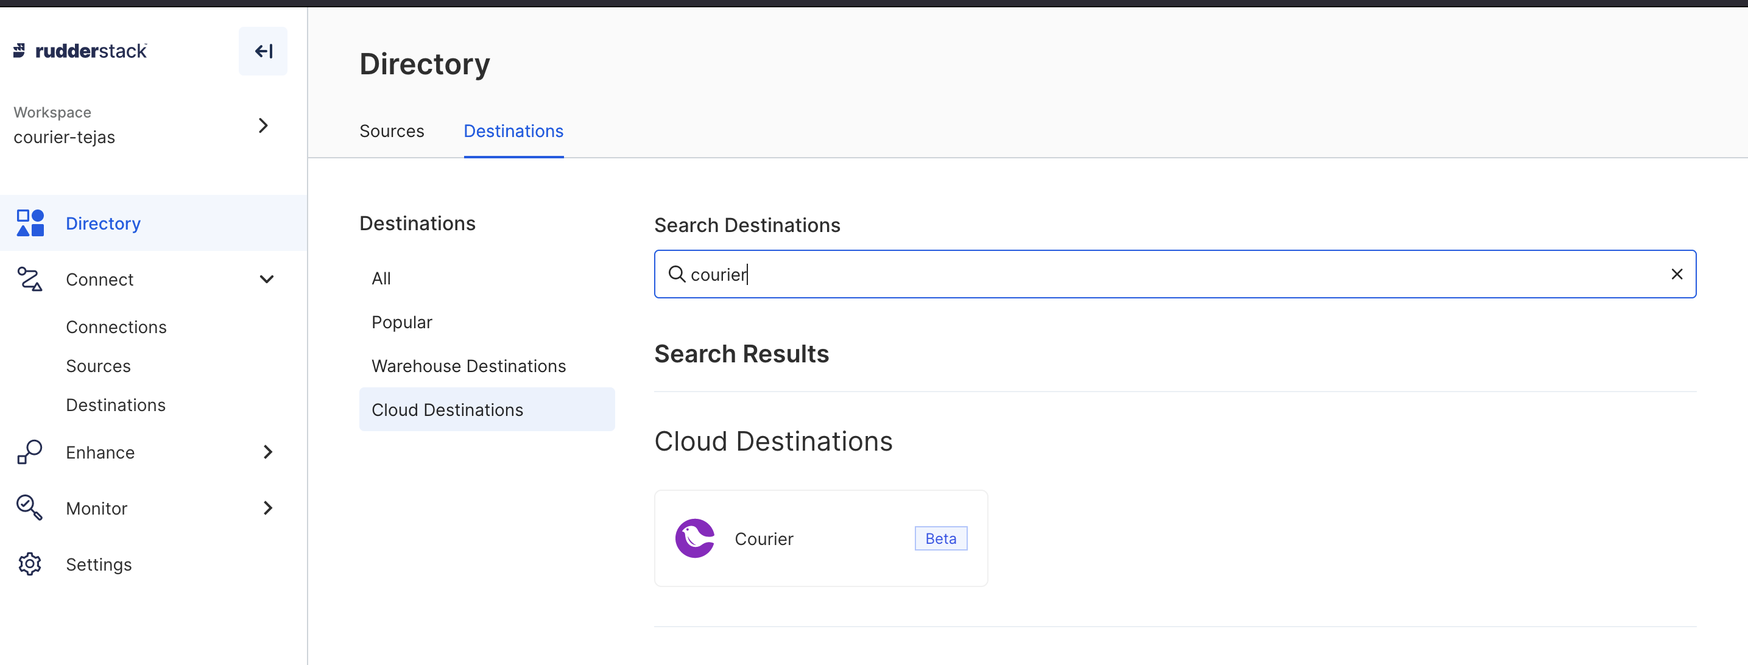Viewport: 1748px width, 665px height.
Task: Clear the courier search with the X
Action: 1677,274
